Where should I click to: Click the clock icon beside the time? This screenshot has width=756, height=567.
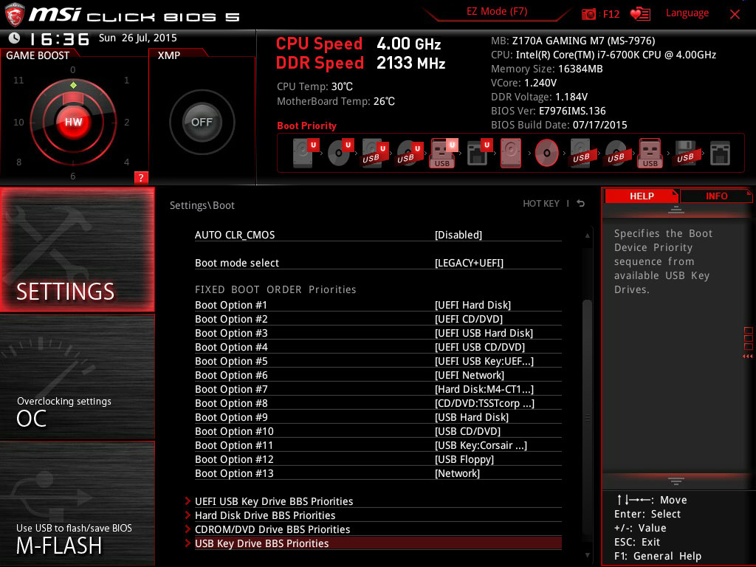(x=15, y=38)
